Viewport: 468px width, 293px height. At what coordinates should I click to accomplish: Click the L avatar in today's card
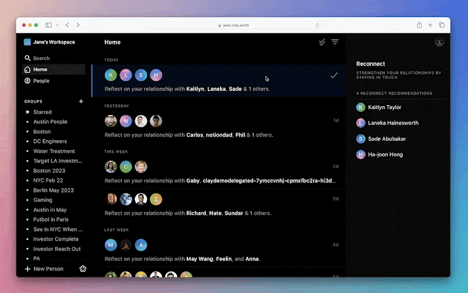point(126,75)
